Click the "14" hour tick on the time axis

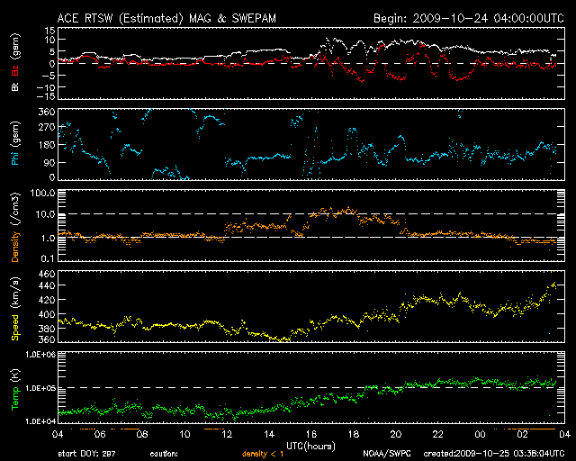pyautogui.click(x=269, y=435)
